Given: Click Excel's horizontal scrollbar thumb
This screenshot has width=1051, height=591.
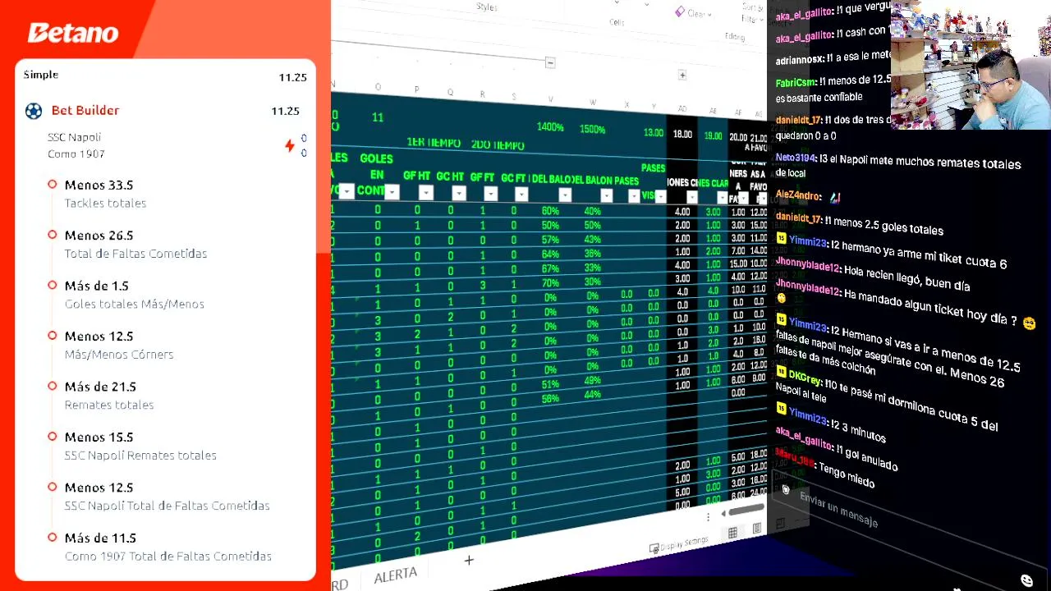Looking at the screenshot, I should click(x=746, y=510).
